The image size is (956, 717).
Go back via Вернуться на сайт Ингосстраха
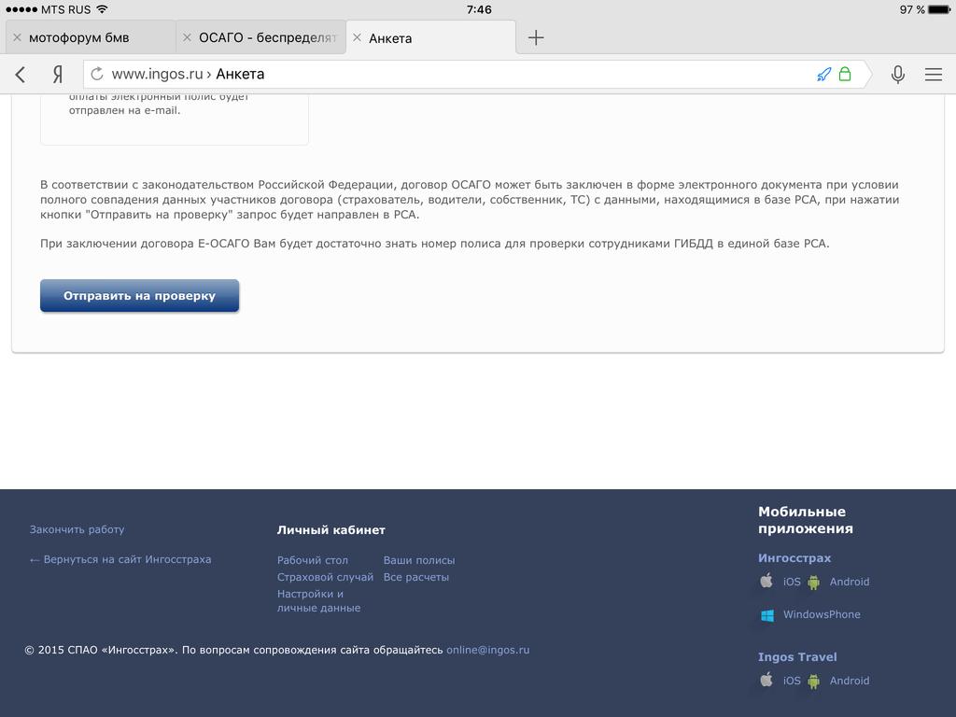120,559
